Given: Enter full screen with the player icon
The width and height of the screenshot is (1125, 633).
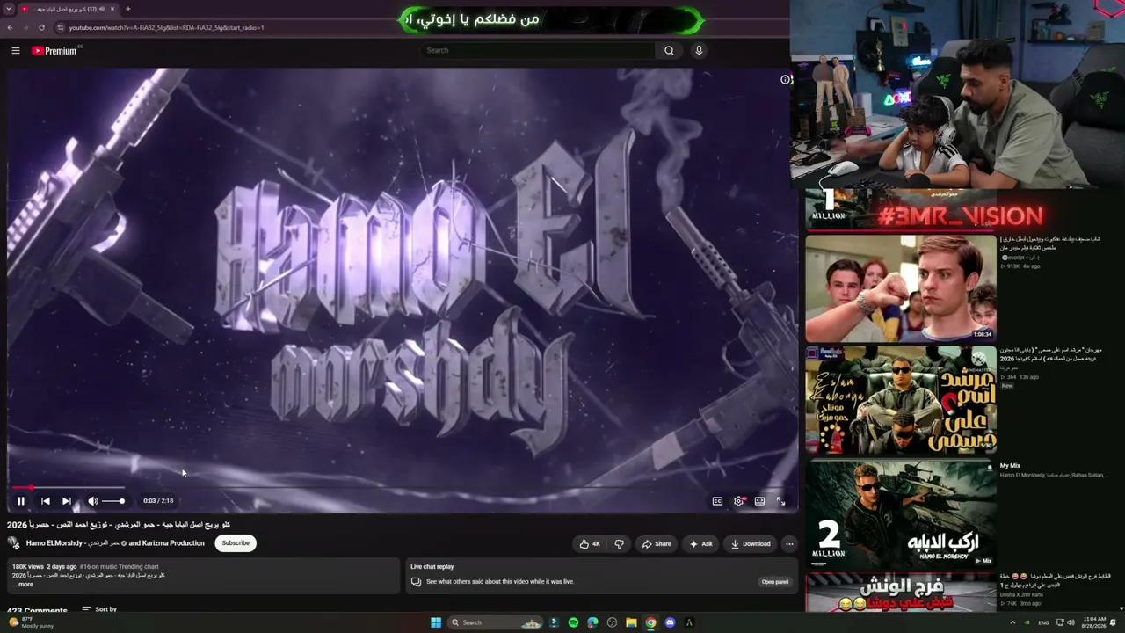Looking at the screenshot, I should [x=780, y=501].
